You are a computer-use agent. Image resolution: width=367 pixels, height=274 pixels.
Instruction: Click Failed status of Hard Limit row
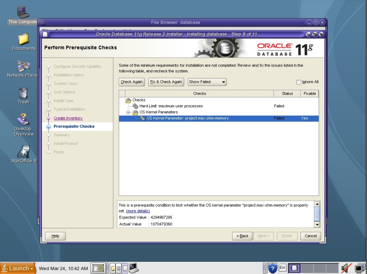(279, 106)
